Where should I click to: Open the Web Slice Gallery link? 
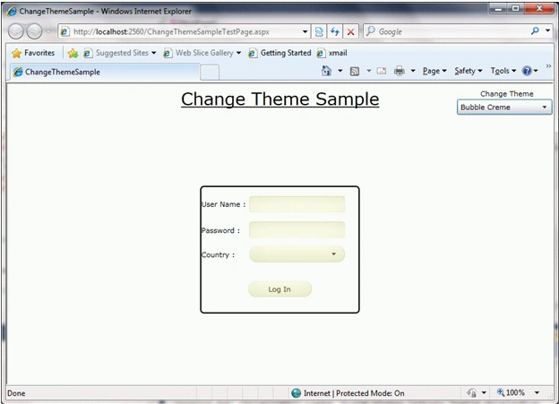point(202,53)
